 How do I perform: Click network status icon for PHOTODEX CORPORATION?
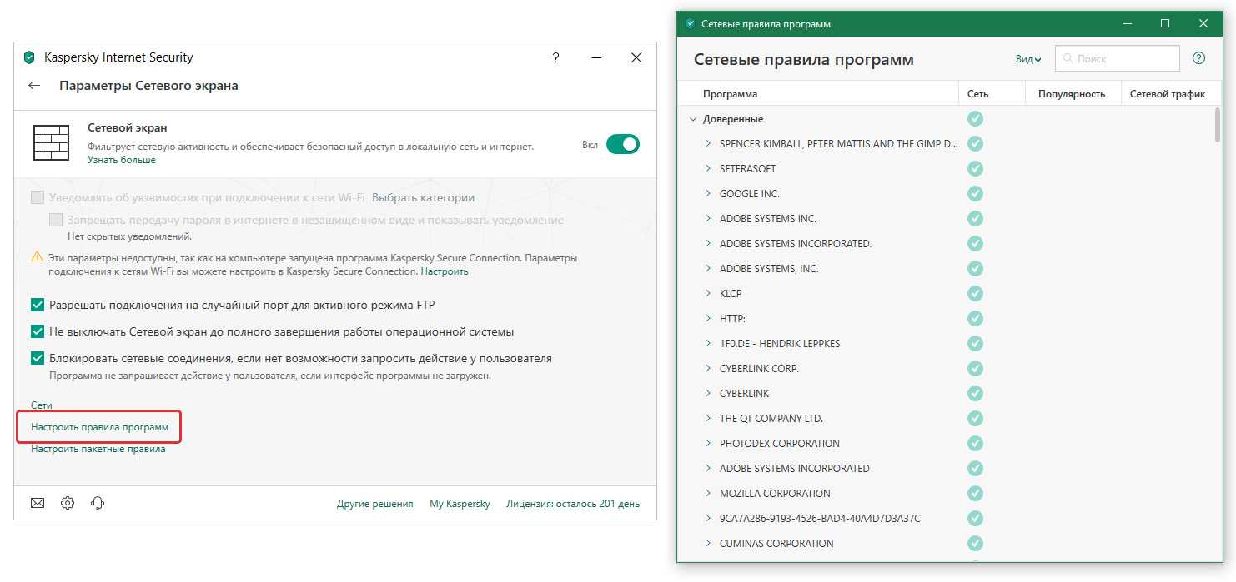[975, 443]
